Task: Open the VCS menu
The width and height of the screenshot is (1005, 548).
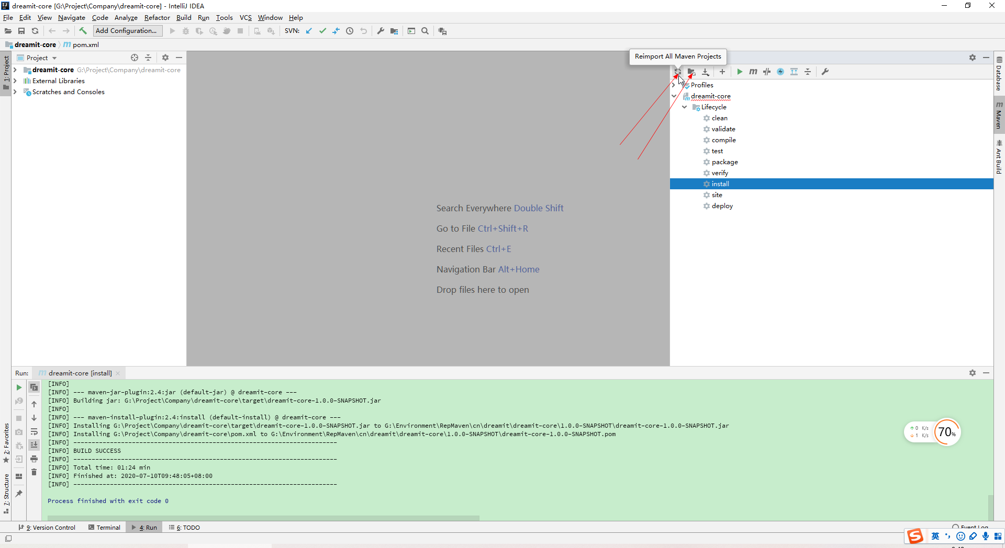Action: point(245,17)
